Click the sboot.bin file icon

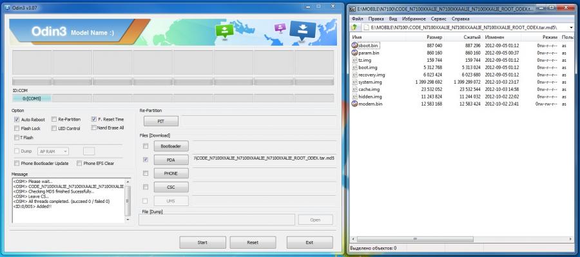(354, 45)
